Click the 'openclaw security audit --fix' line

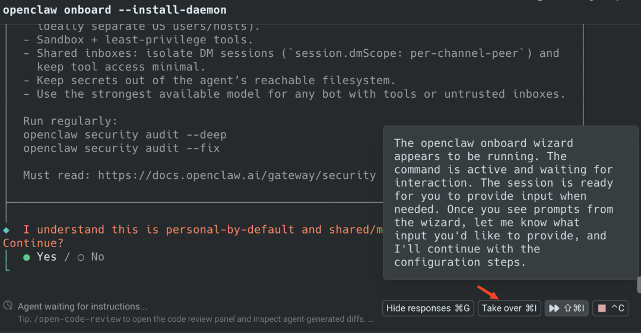click(121, 148)
